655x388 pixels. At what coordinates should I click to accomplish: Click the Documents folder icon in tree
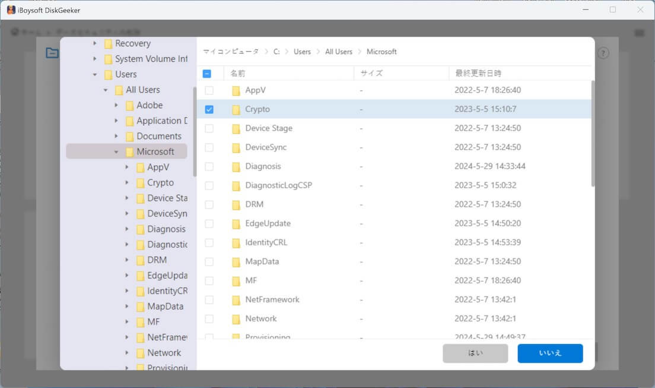(130, 137)
